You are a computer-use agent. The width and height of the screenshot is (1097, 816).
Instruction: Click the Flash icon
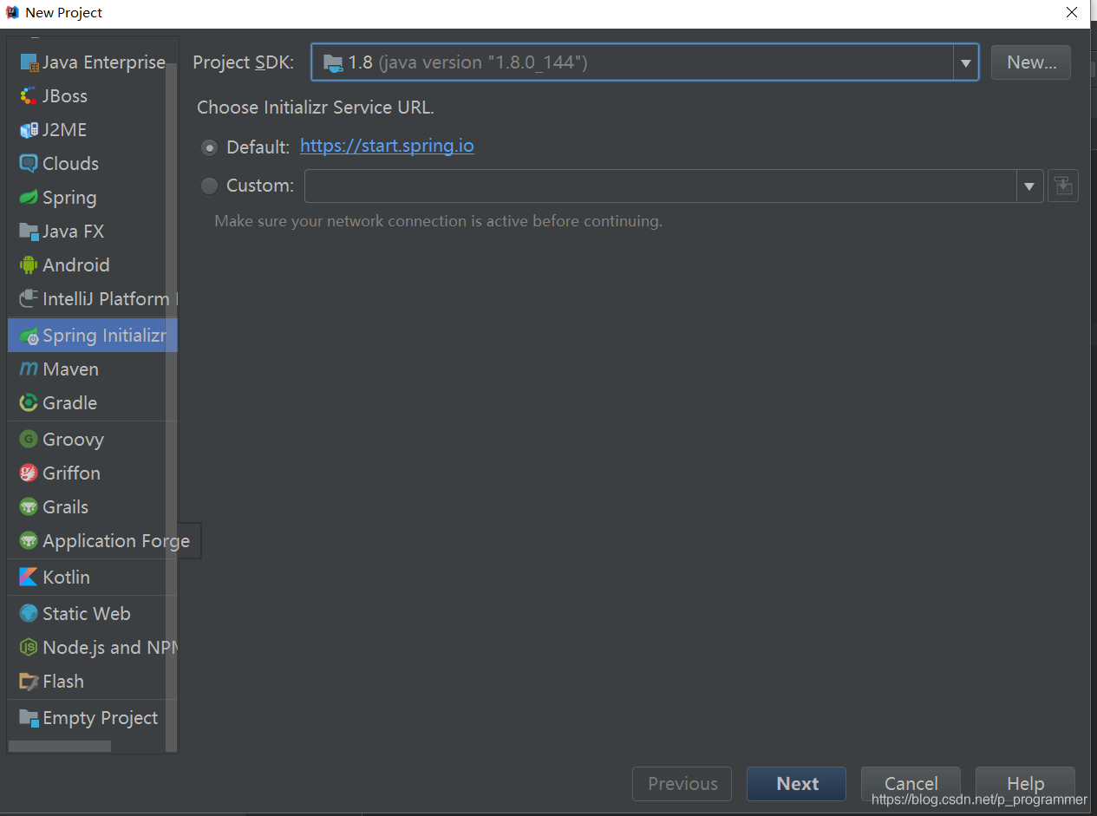point(29,682)
